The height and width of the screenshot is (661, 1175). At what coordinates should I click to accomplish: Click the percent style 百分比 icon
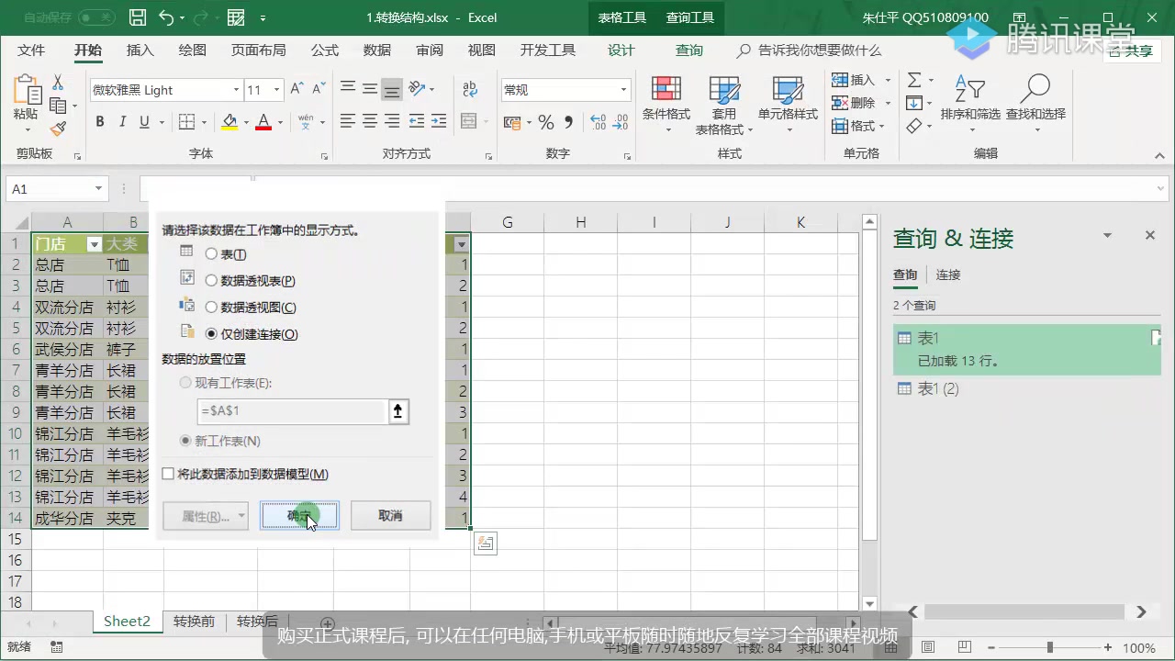coord(547,120)
